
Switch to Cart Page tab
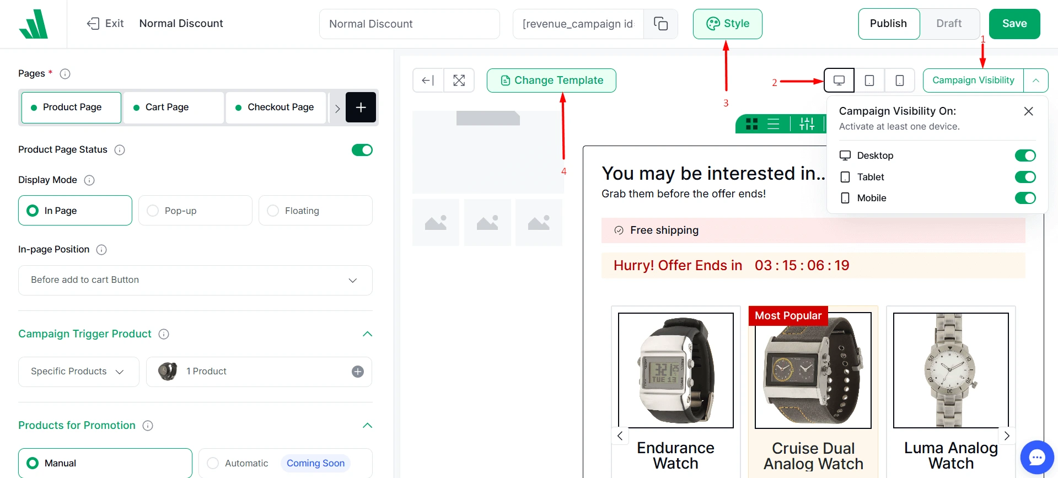click(173, 107)
